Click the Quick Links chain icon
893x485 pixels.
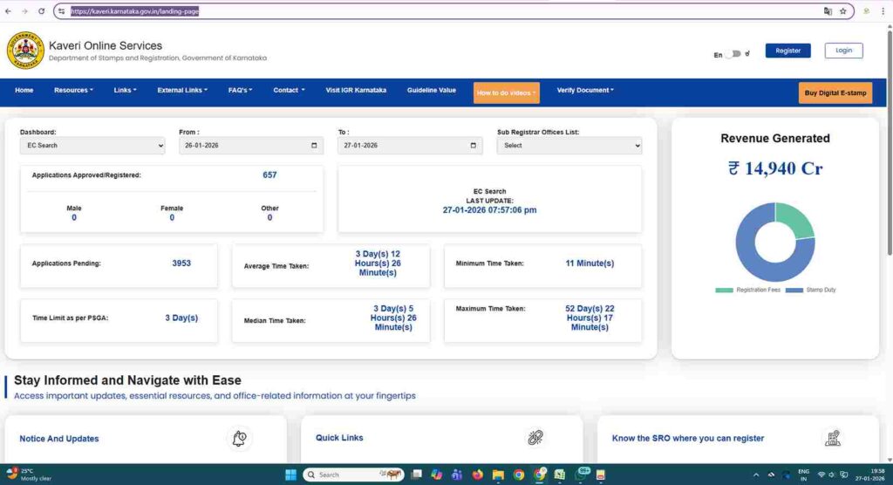click(535, 438)
